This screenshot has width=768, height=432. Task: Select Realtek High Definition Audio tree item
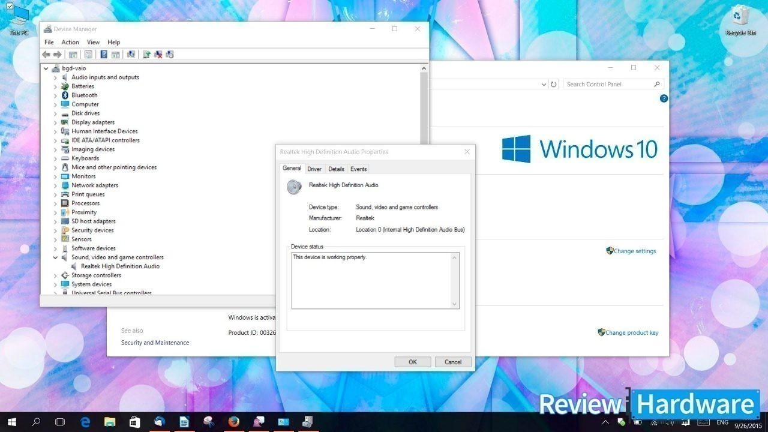pyautogui.click(x=120, y=266)
